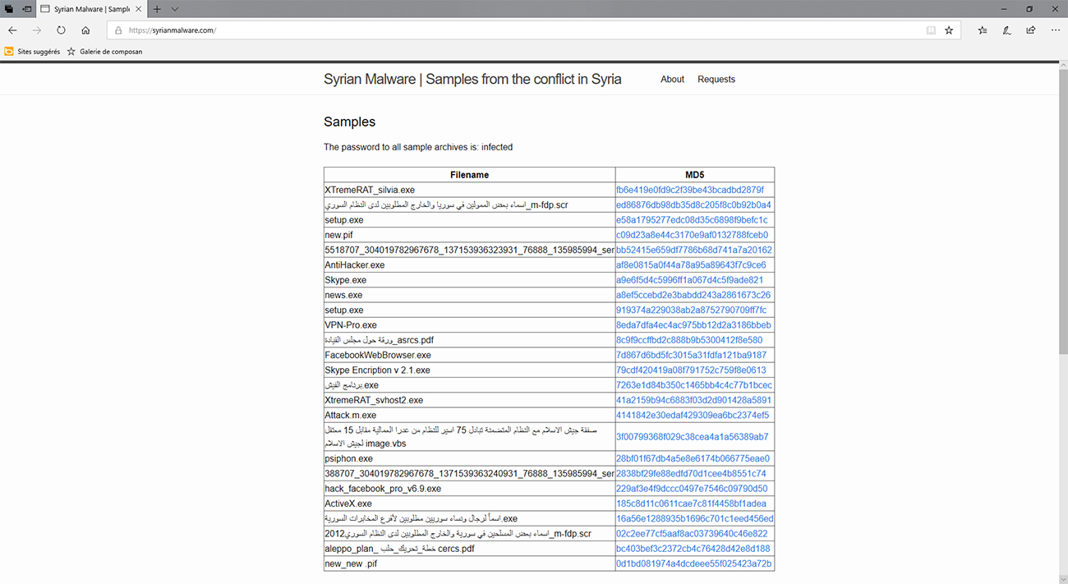Share this page using the share icon
The width and height of the screenshot is (1068, 584).
point(1031,29)
